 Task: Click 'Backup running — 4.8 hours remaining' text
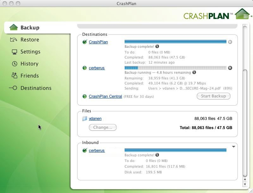click(x=157, y=73)
